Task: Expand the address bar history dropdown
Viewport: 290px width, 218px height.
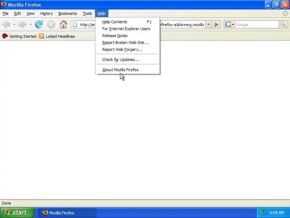Action: coord(208,24)
